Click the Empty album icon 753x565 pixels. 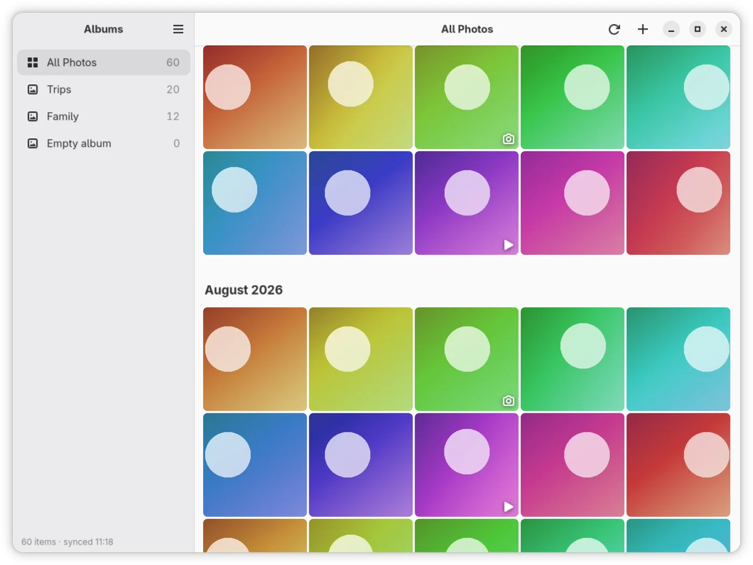tap(33, 143)
